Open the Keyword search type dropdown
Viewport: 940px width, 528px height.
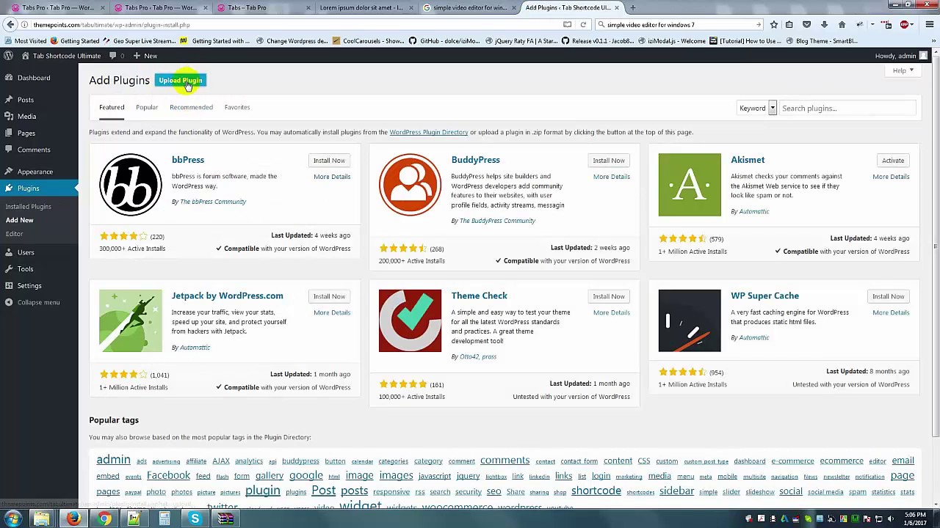click(756, 109)
